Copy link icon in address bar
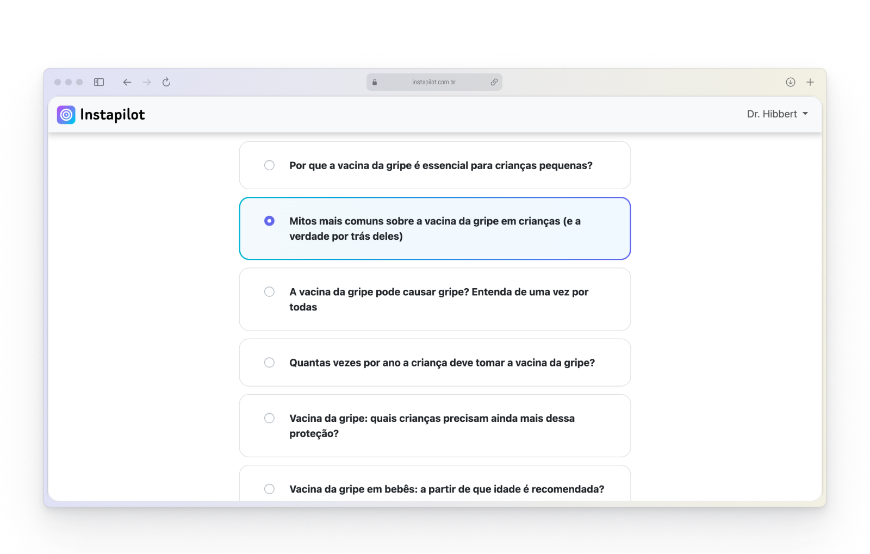 click(x=494, y=82)
